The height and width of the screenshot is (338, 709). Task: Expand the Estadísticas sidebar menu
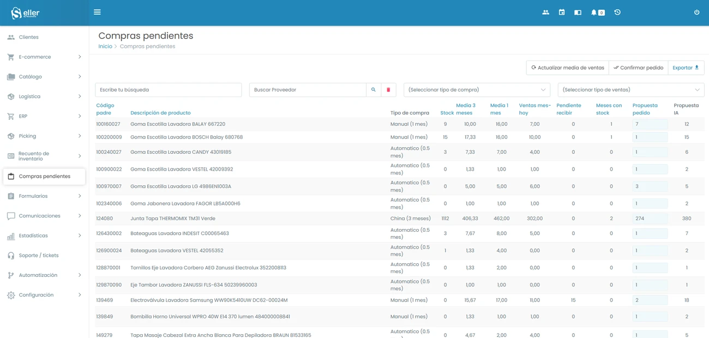pos(44,236)
